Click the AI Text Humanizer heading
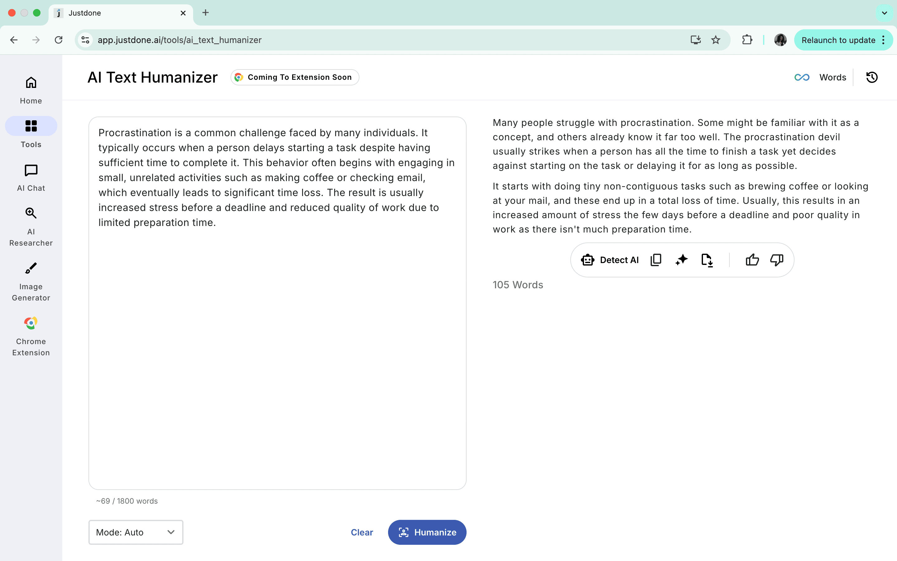The height and width of the screenshot is (561, 897). 152,77
